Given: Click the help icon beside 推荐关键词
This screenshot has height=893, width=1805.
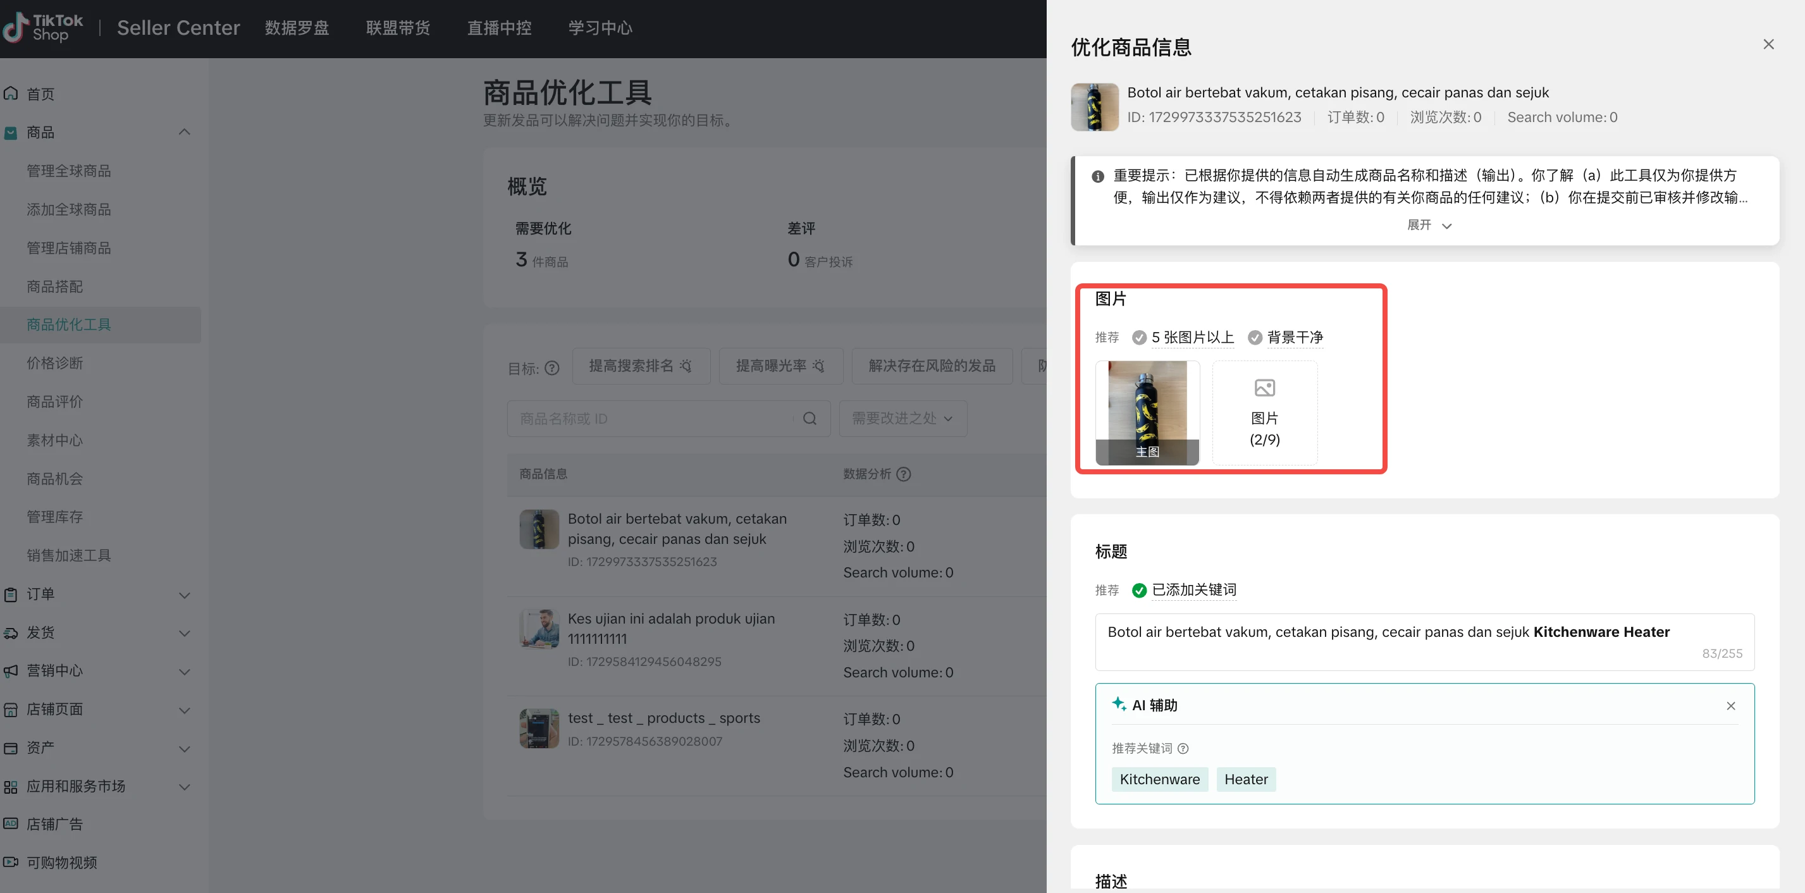Looking at the screenshot, I should [x=1183, y=748].
